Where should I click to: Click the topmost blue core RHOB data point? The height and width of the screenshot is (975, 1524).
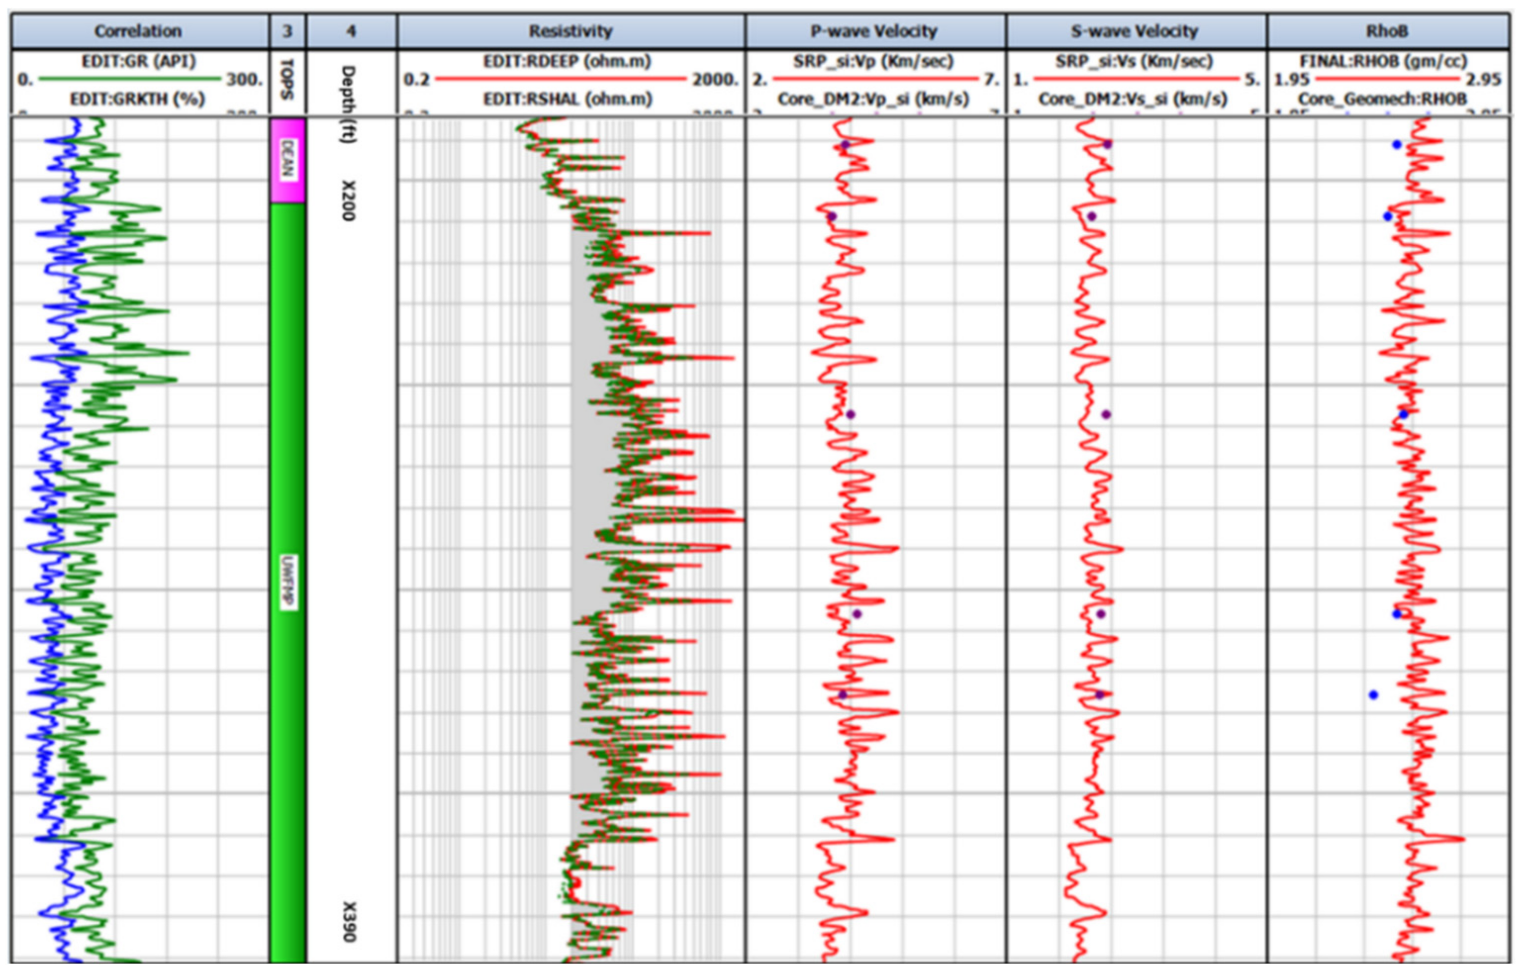pyautogui.click(x=1397, y=145)
